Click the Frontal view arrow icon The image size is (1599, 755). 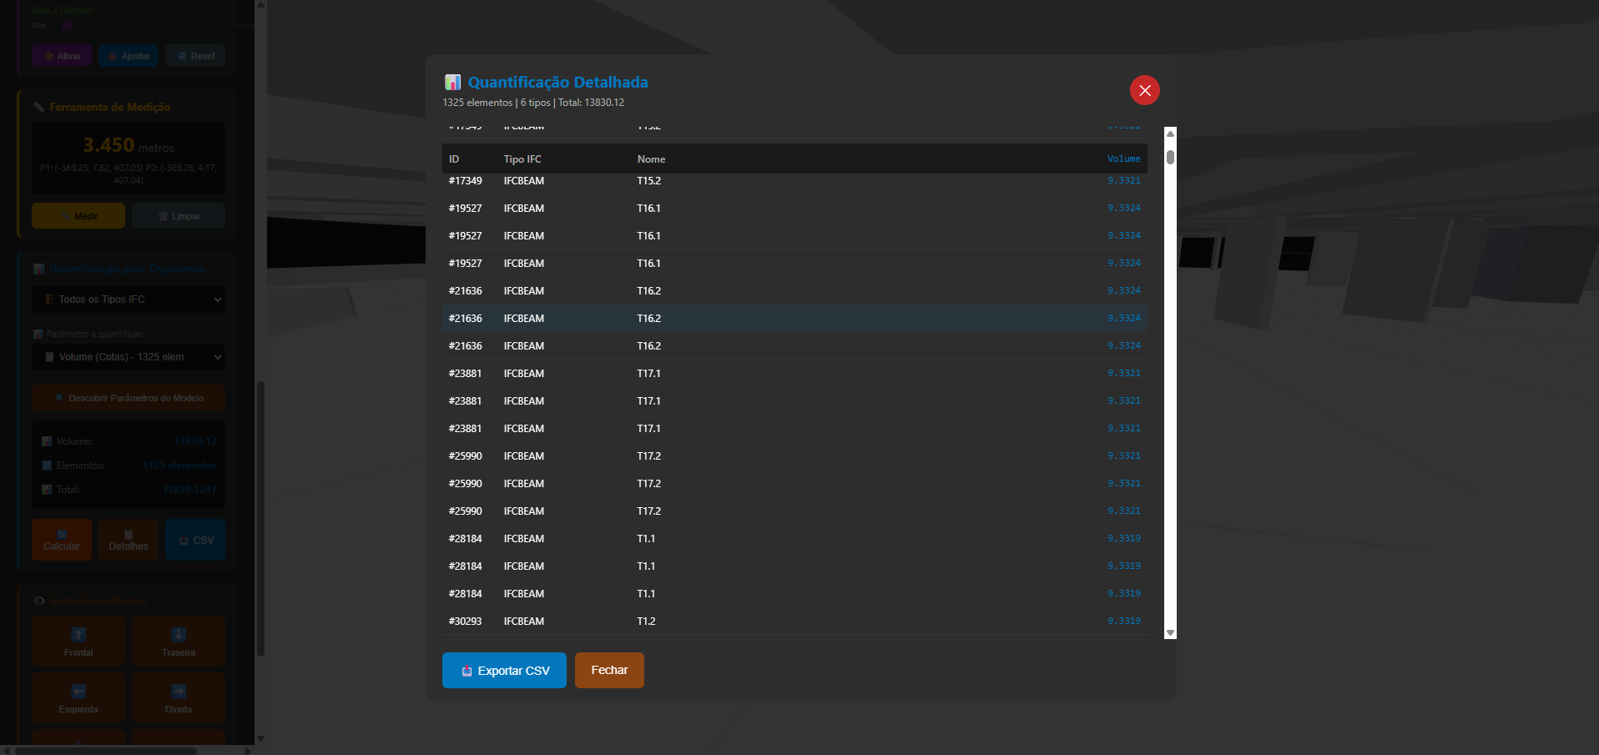(x=78, y=635)
